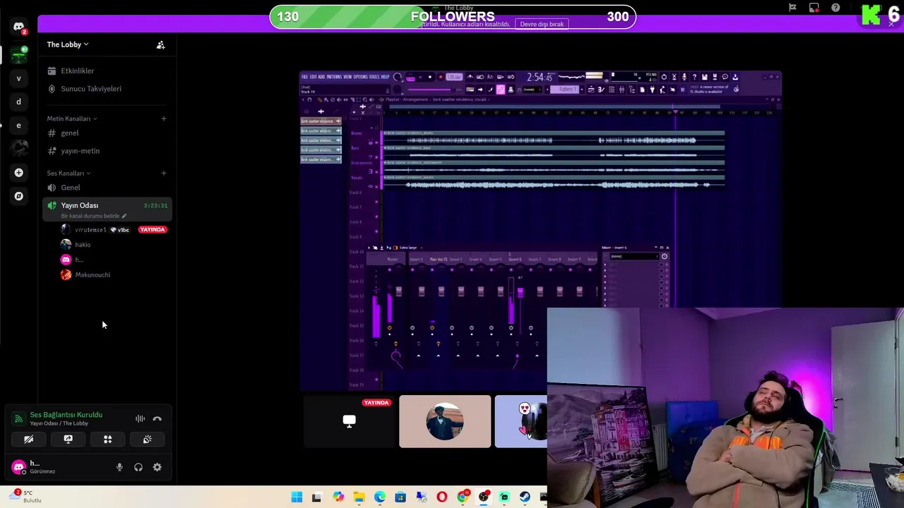Click the 2:54:45 time display in FL Studio
Viewport: 904px width, 508px height.
(x=540, y=77)
